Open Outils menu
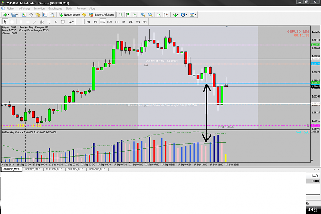The width and height of the screenshot is (321, 214). coord(69,9)
